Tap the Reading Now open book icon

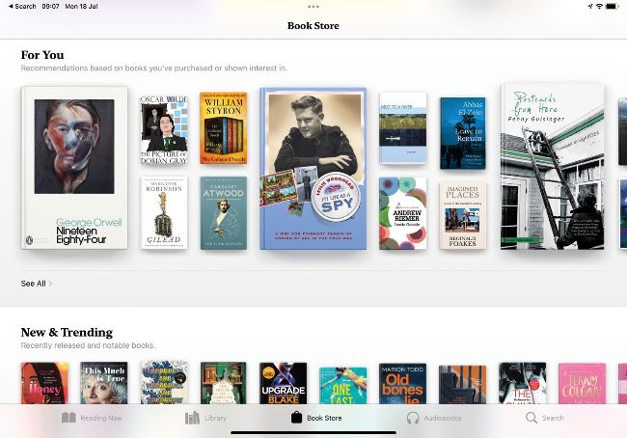pos(68,418)
